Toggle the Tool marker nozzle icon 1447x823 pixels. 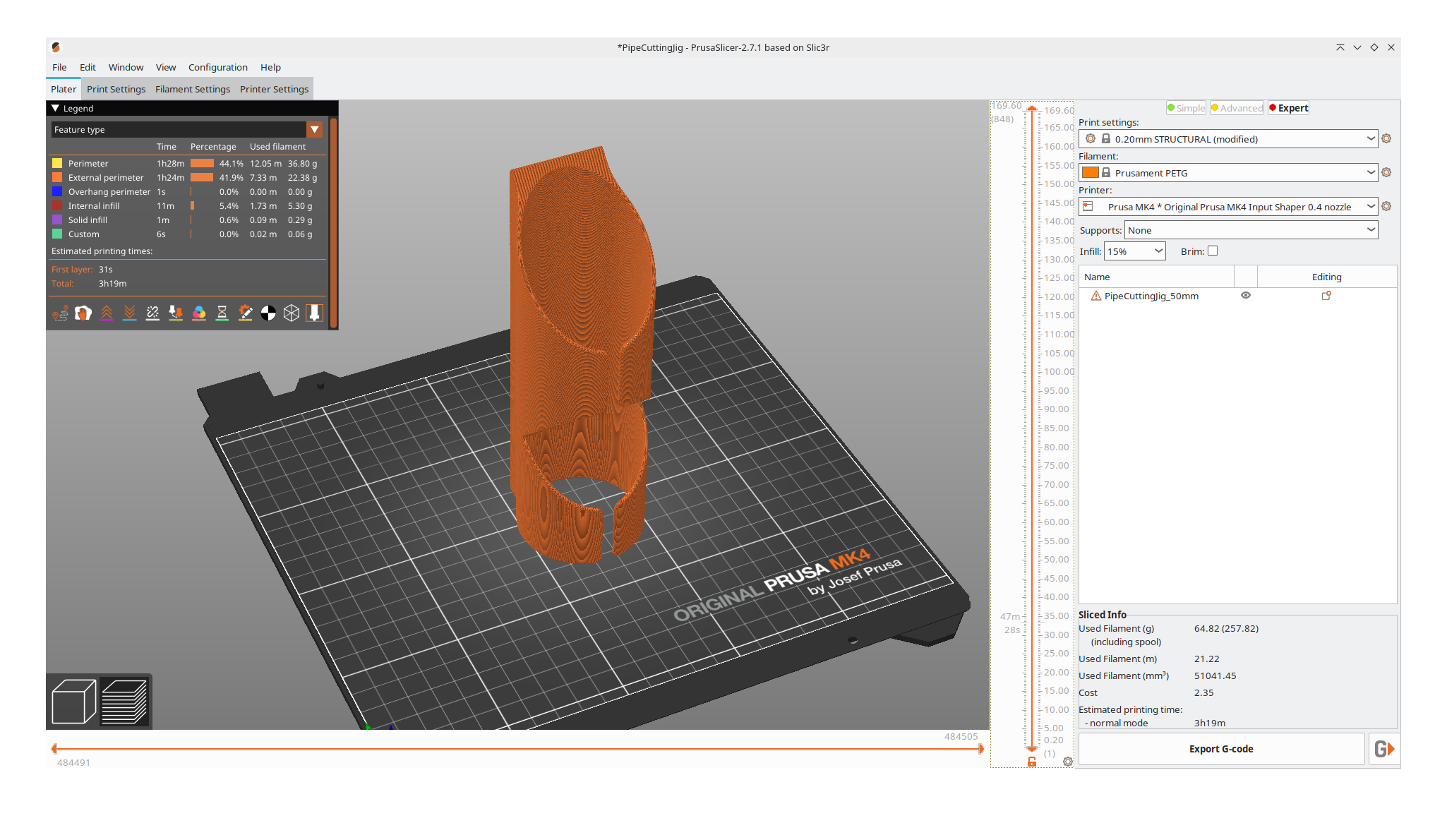coord(315,313)
